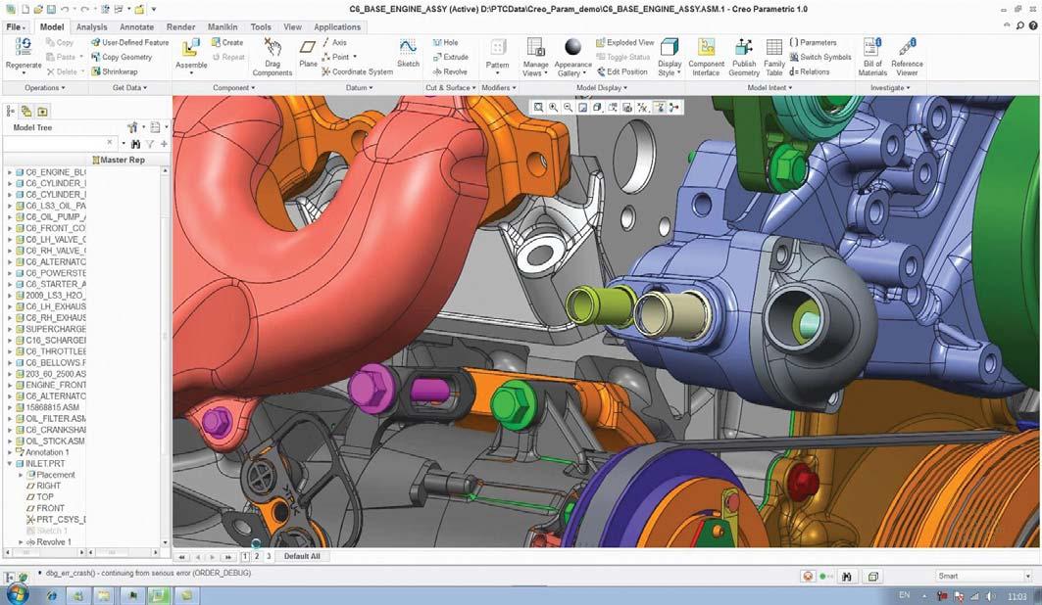Open the Family Table icon
1042x605 pixels.
[x=774, y=57]
